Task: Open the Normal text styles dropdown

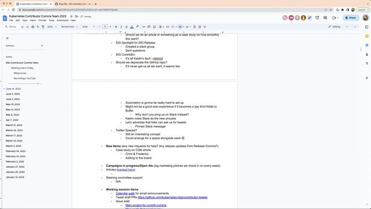Action: click(x=69, y=27)
